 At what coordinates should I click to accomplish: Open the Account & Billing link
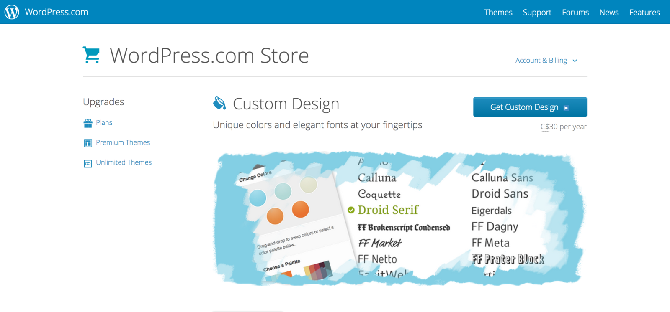[x=541, y=61]
